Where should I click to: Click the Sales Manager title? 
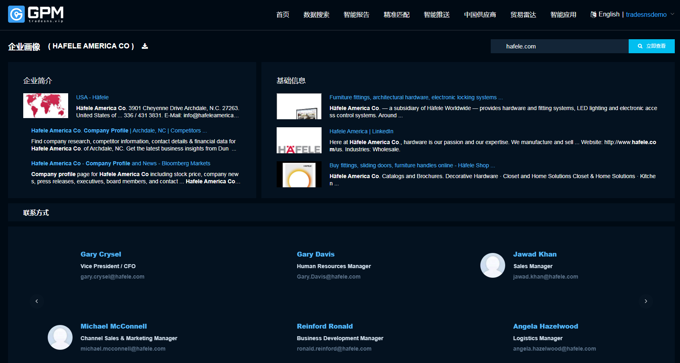533,266
